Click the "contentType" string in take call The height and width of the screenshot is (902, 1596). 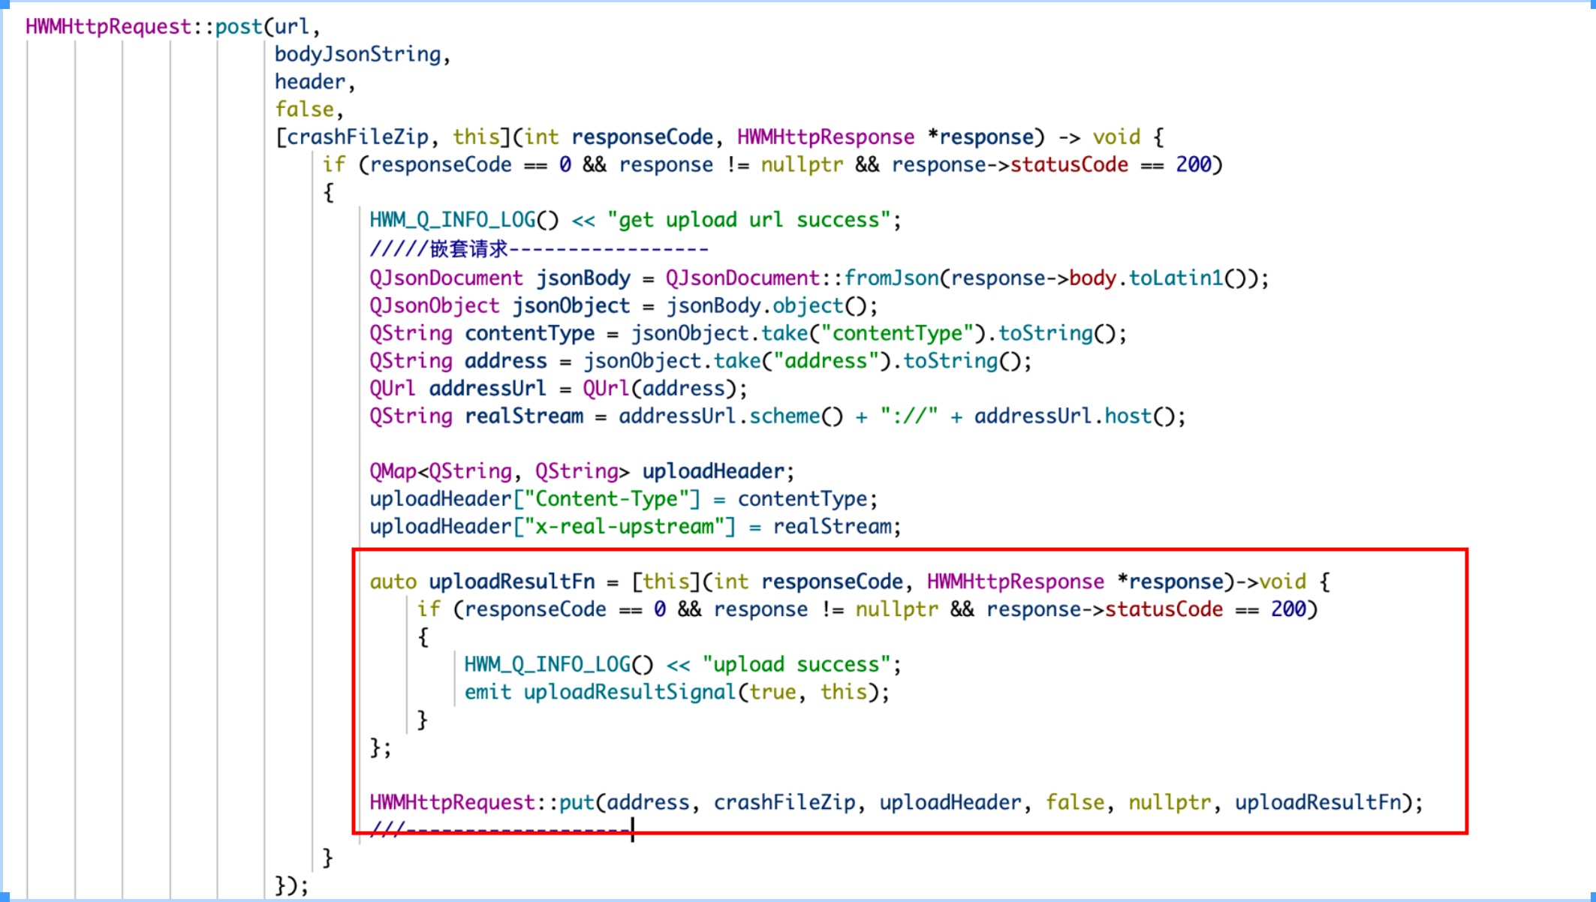point(897,333)
